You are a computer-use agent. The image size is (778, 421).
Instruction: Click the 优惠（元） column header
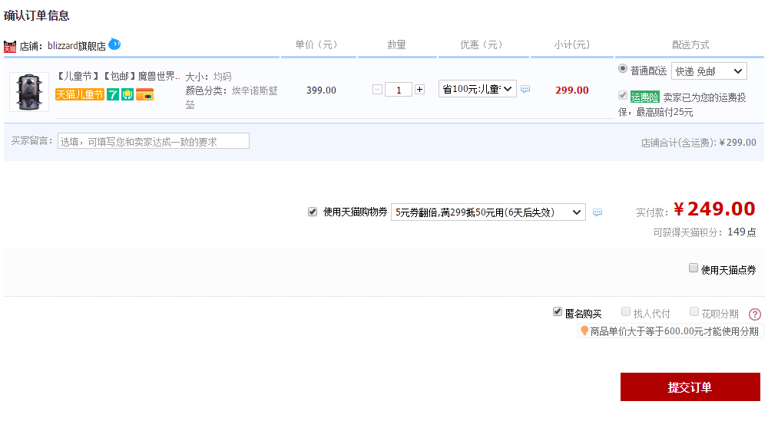click(x=482, y=44)
